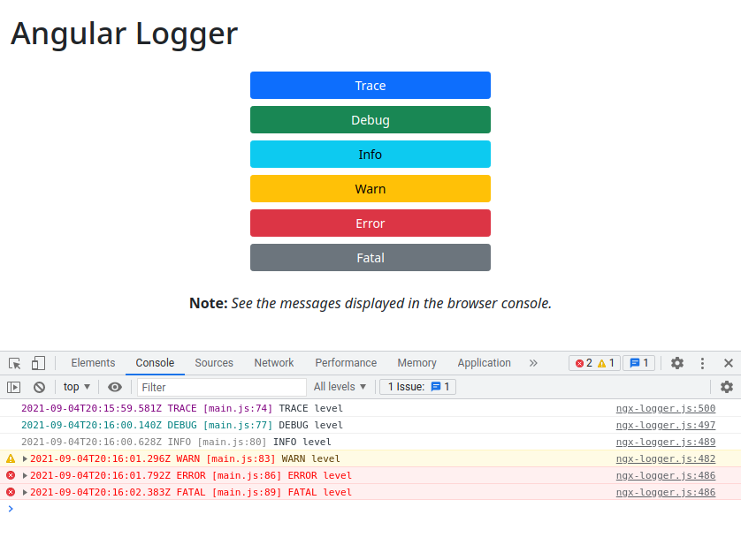Open console settings gear icon
741x545 pixels.
[726, 387]
